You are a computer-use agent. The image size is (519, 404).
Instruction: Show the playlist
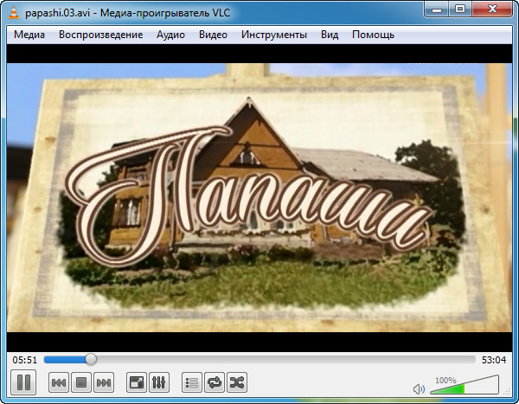coord(192,382)
